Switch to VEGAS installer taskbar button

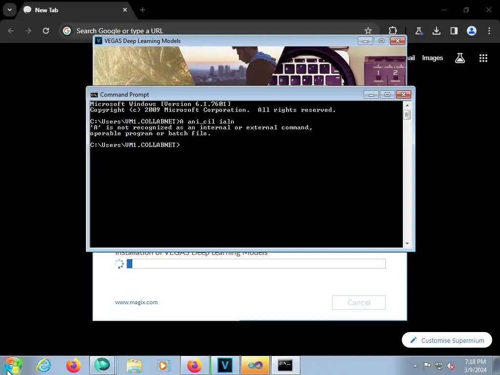tap(225, 365)
